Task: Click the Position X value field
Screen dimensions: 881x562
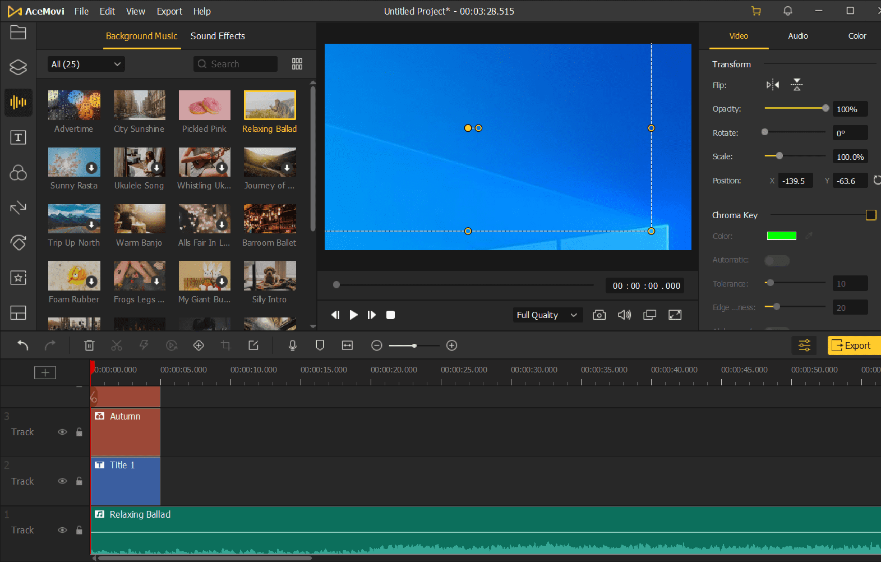Action: pyautogui.click(x=795, y=181)
